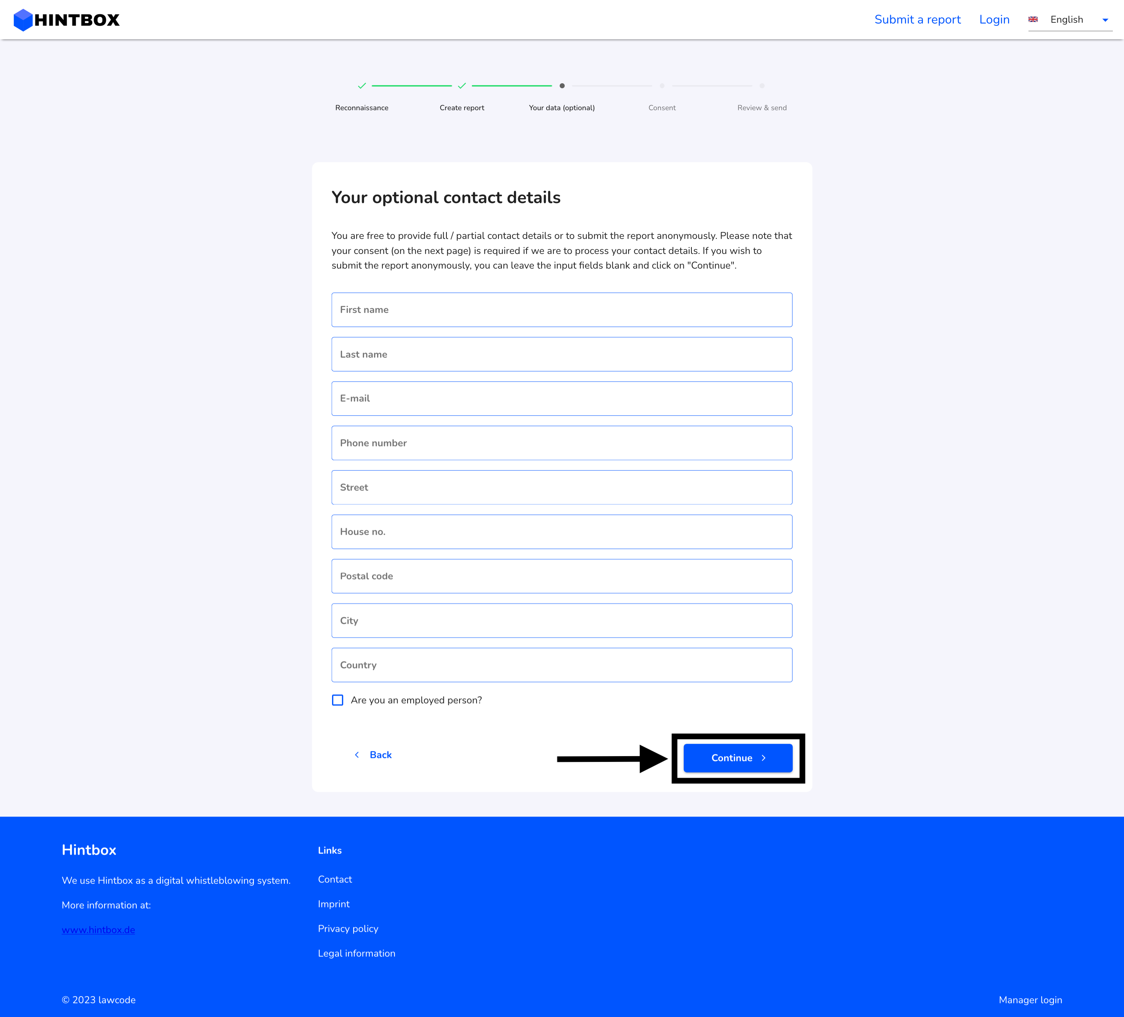Click the Your optional contact details heading
The height and width of the screenshot is (1017, 1124).
(446, 197)
